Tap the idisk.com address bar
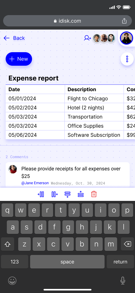Screen dimensions: 135x293 coord(67,21)
